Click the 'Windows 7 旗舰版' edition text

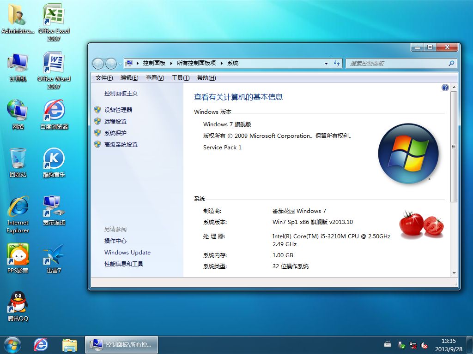click(227, 124)
